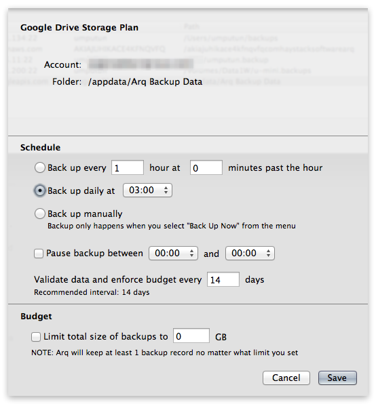Image resolution: width=376 pixels, height=404 pixels.
Task: Enable the "Pause backup between" checkbox
Action: [39, 254]
